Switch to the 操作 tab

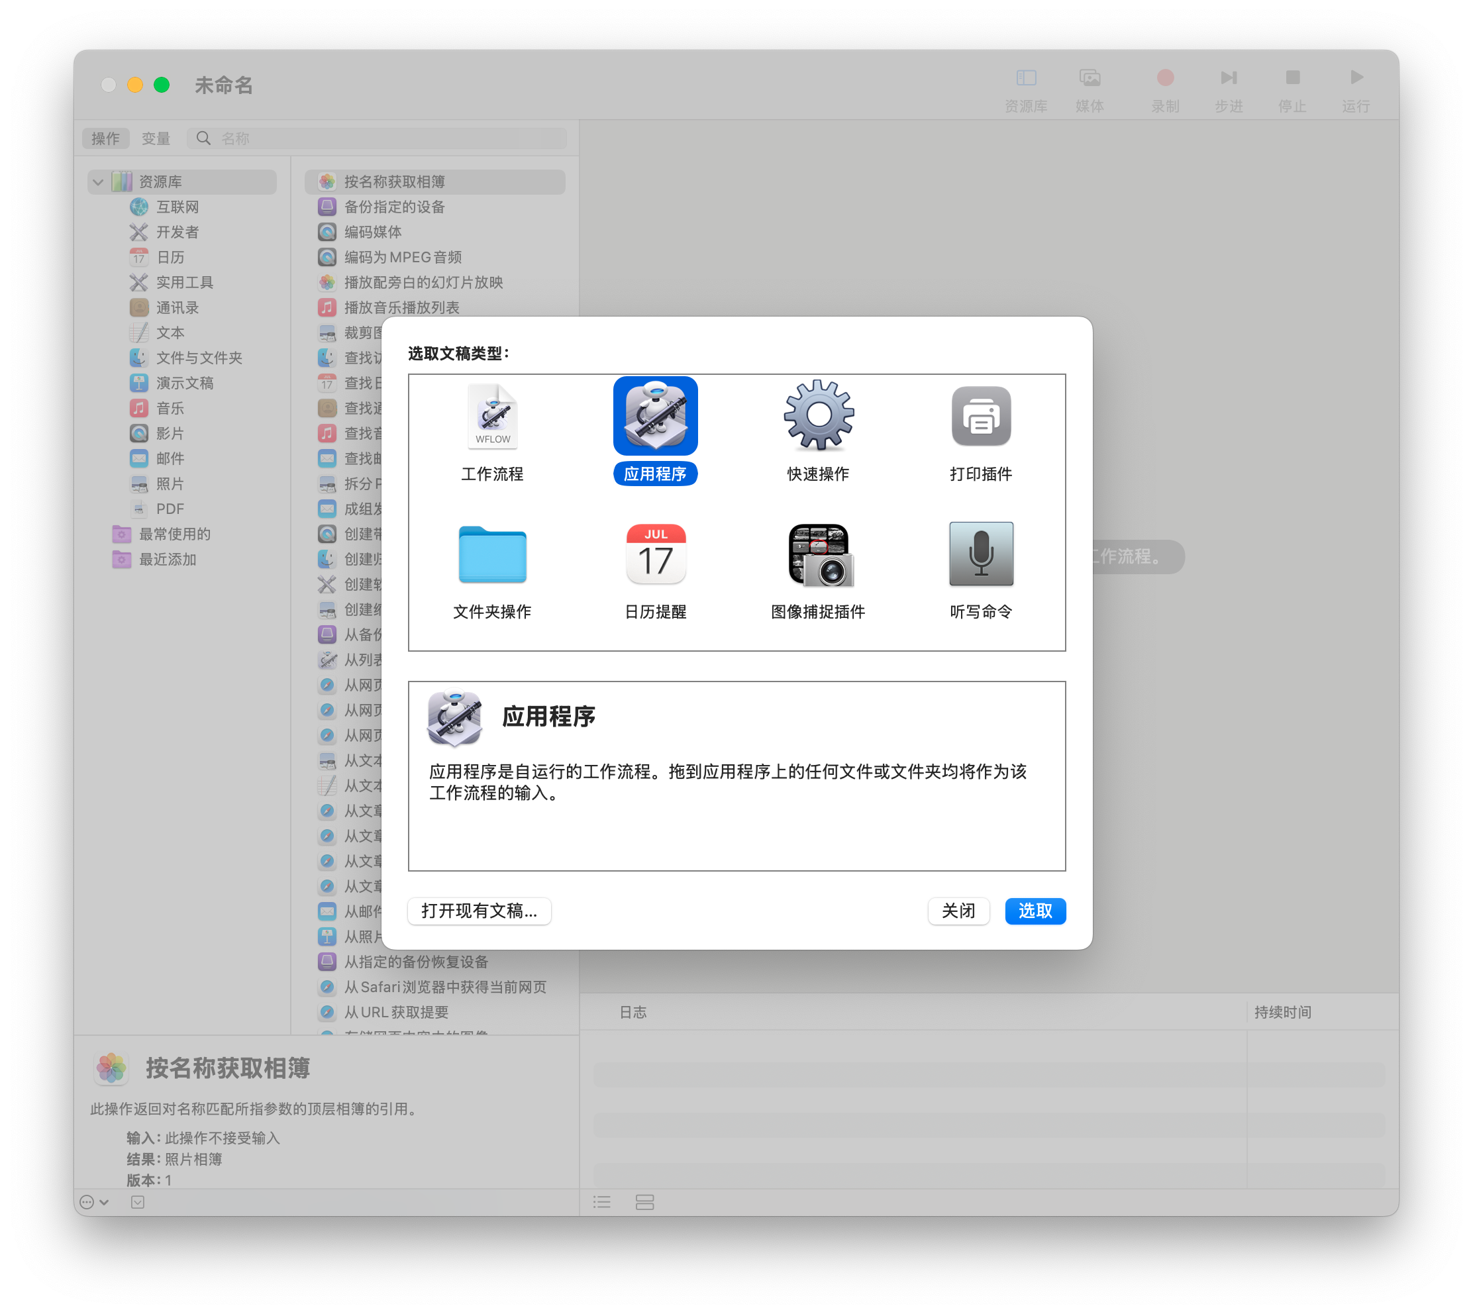[105, 138]
